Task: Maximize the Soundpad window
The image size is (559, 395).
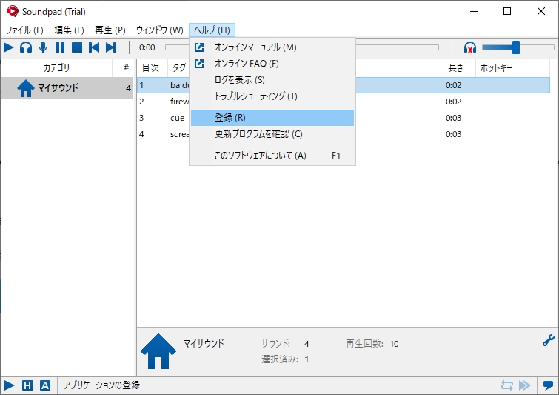Action: (507, 11)
